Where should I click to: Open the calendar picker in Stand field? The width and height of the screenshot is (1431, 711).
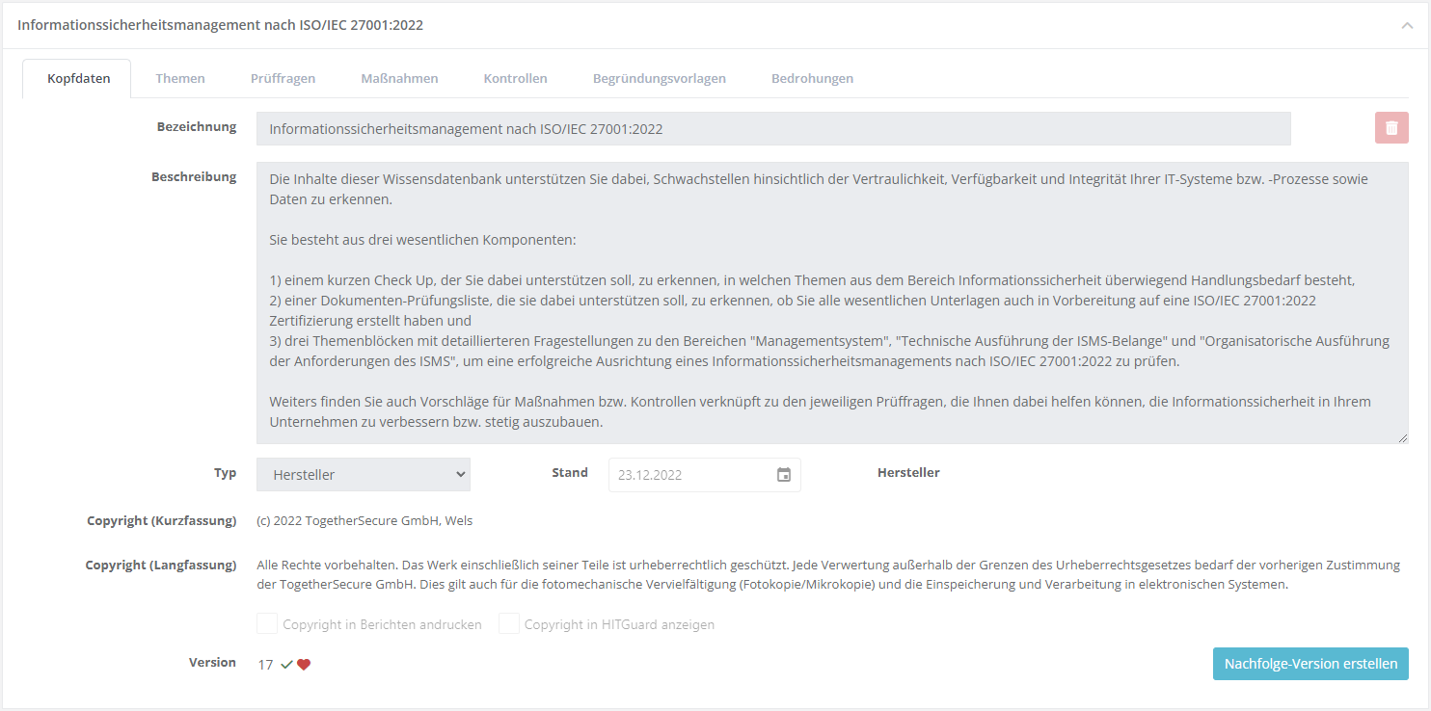click(x=784, y=475)
